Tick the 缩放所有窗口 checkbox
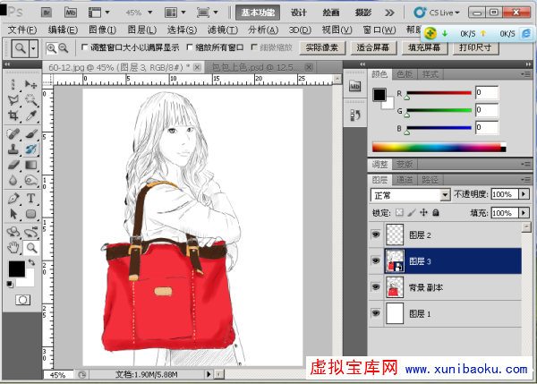 (189, 48)
